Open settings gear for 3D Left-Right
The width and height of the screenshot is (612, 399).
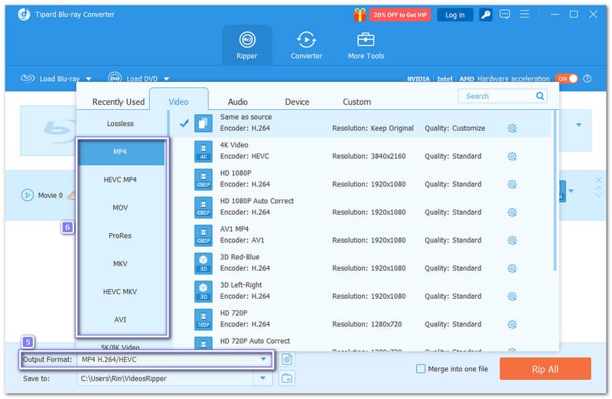point(512,297)
